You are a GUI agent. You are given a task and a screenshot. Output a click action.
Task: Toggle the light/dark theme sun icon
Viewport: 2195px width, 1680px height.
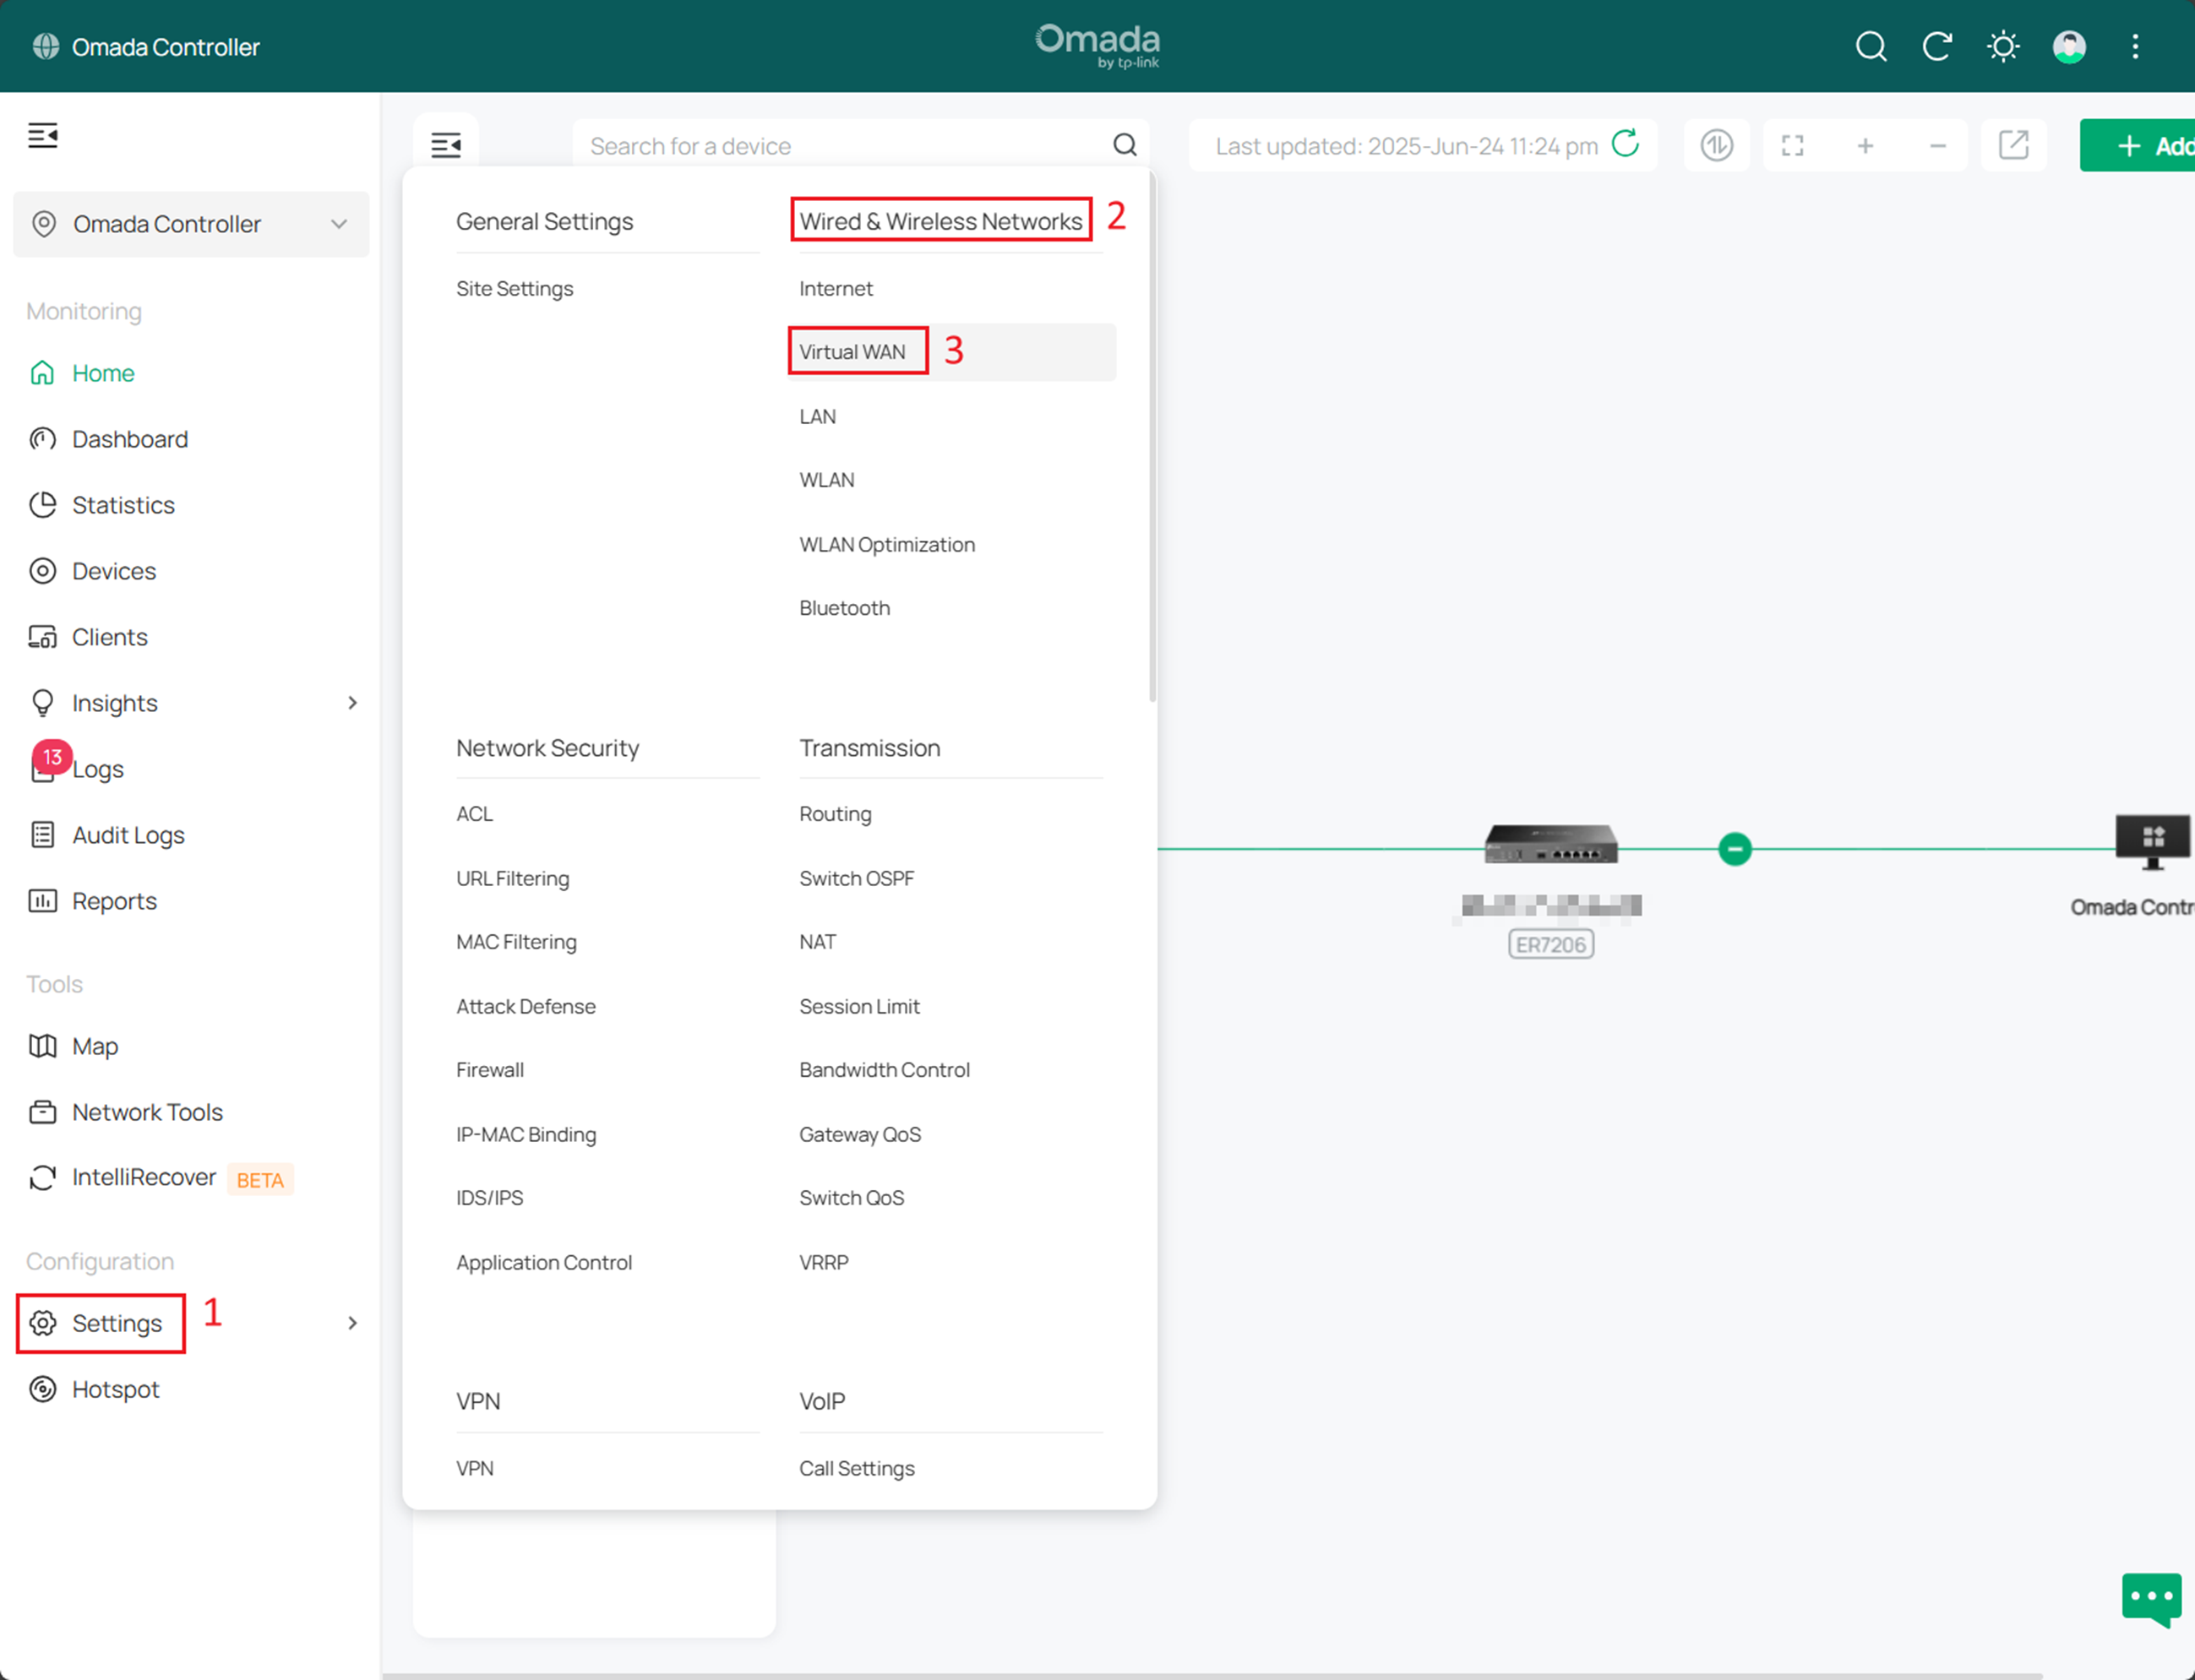point(2003,46)
